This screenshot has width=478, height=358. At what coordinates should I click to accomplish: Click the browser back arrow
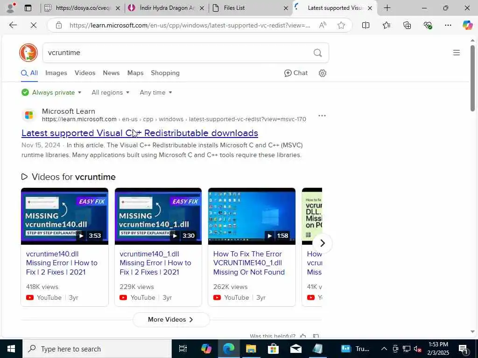[13, 25]
